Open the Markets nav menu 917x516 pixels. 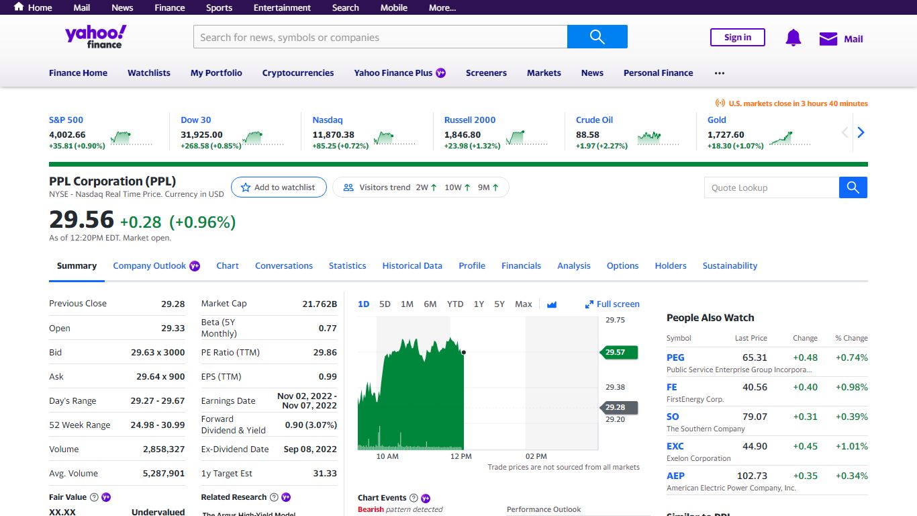(x=544, y=73)
